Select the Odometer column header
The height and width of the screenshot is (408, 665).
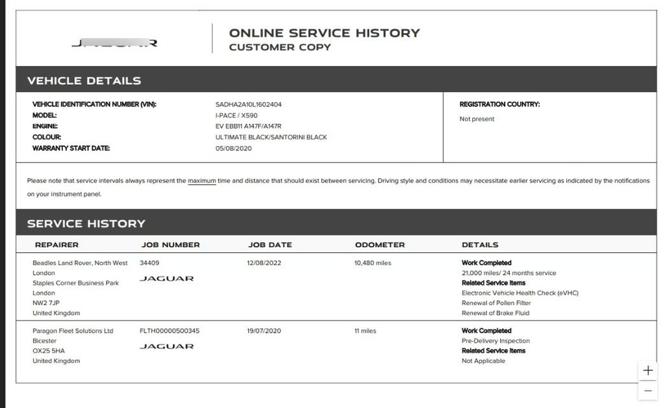[379, 245]
